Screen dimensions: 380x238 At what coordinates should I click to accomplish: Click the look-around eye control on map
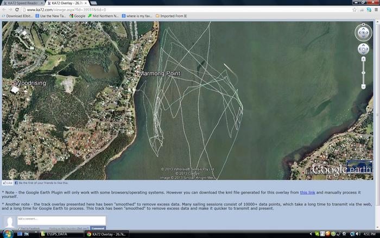(x=364, y=33)
